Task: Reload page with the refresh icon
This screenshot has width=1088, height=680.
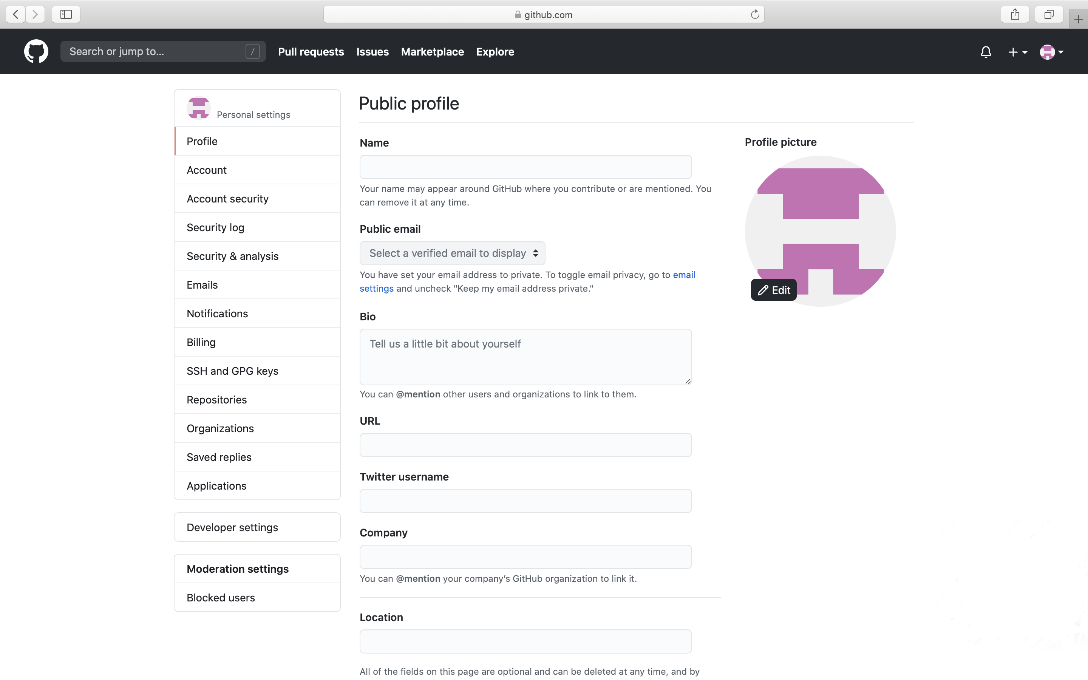Action: coord(755,14)
